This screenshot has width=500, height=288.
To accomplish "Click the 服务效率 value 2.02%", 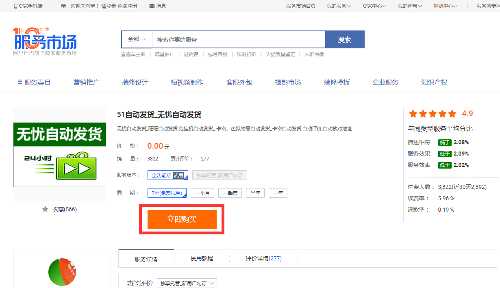I will 461,165.
